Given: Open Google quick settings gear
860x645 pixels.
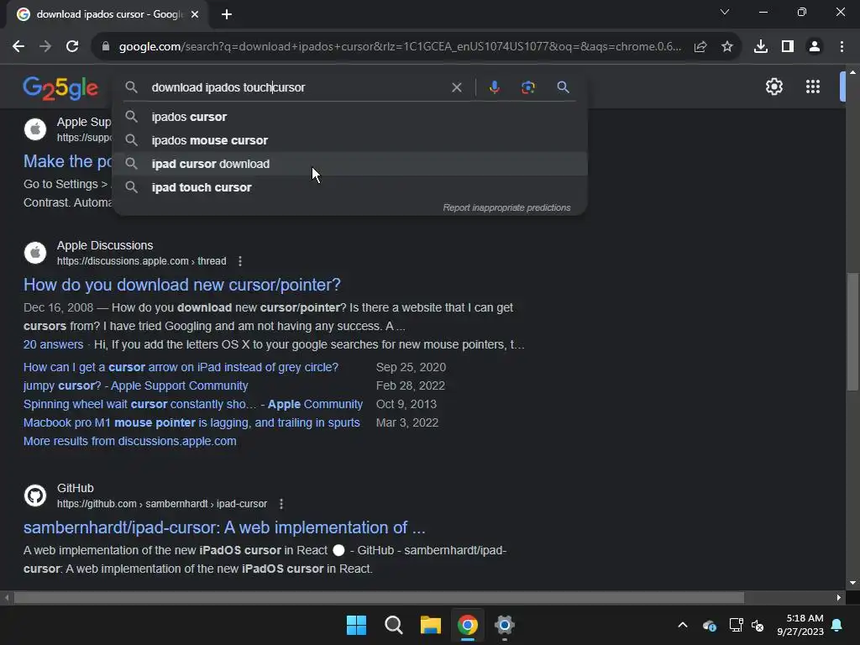Looking at the screenshot, I should click(x=773, y=87).
